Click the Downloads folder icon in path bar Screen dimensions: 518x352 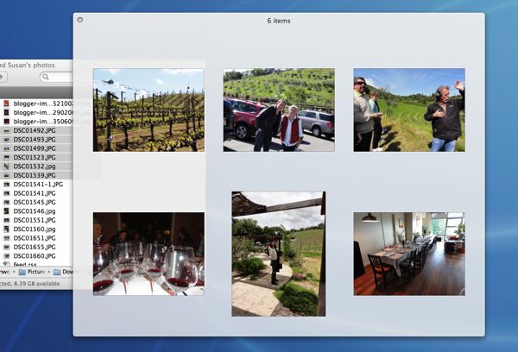click(57, 272)
